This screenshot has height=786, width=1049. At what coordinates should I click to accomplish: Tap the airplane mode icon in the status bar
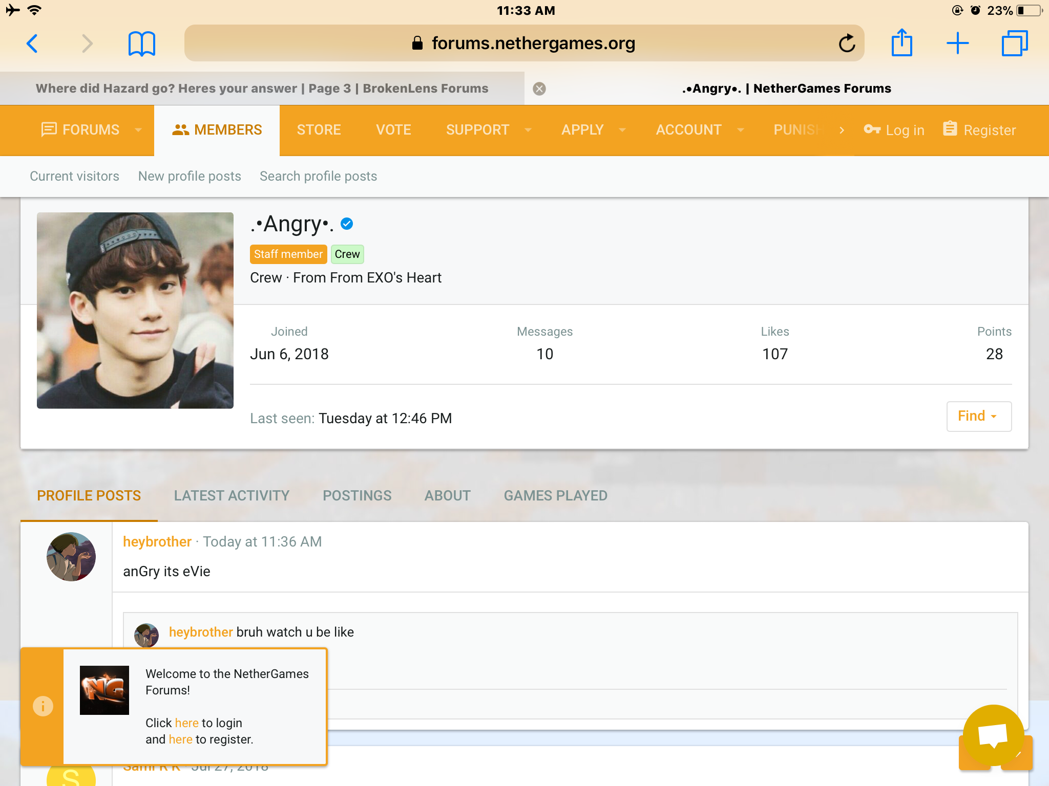point(12,10)
